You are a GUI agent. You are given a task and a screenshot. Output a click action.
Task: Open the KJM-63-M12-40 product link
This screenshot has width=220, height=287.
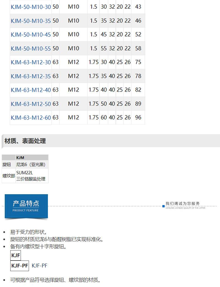[31, 90]
